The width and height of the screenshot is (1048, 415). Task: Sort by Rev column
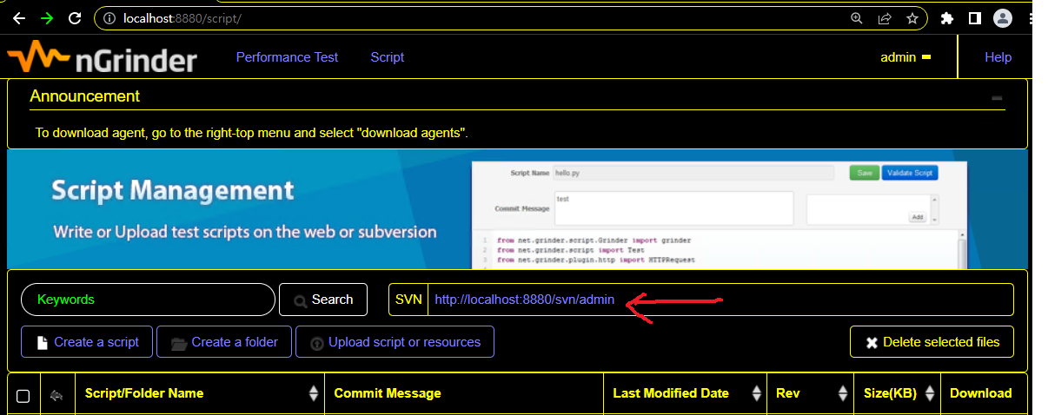[810, 393]
